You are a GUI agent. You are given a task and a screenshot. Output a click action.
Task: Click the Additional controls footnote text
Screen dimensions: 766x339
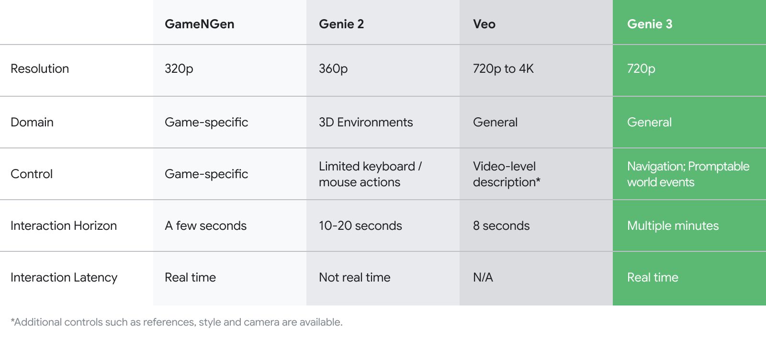click(177, 322)
